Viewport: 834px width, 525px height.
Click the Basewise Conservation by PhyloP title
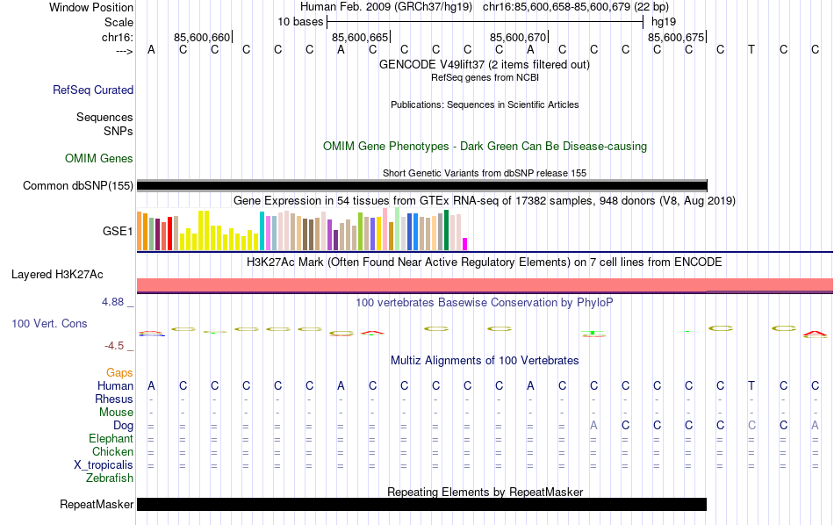coord(485,303)
